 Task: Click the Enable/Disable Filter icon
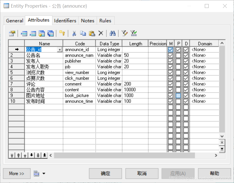pyautogui.click(x=134, y=33)
